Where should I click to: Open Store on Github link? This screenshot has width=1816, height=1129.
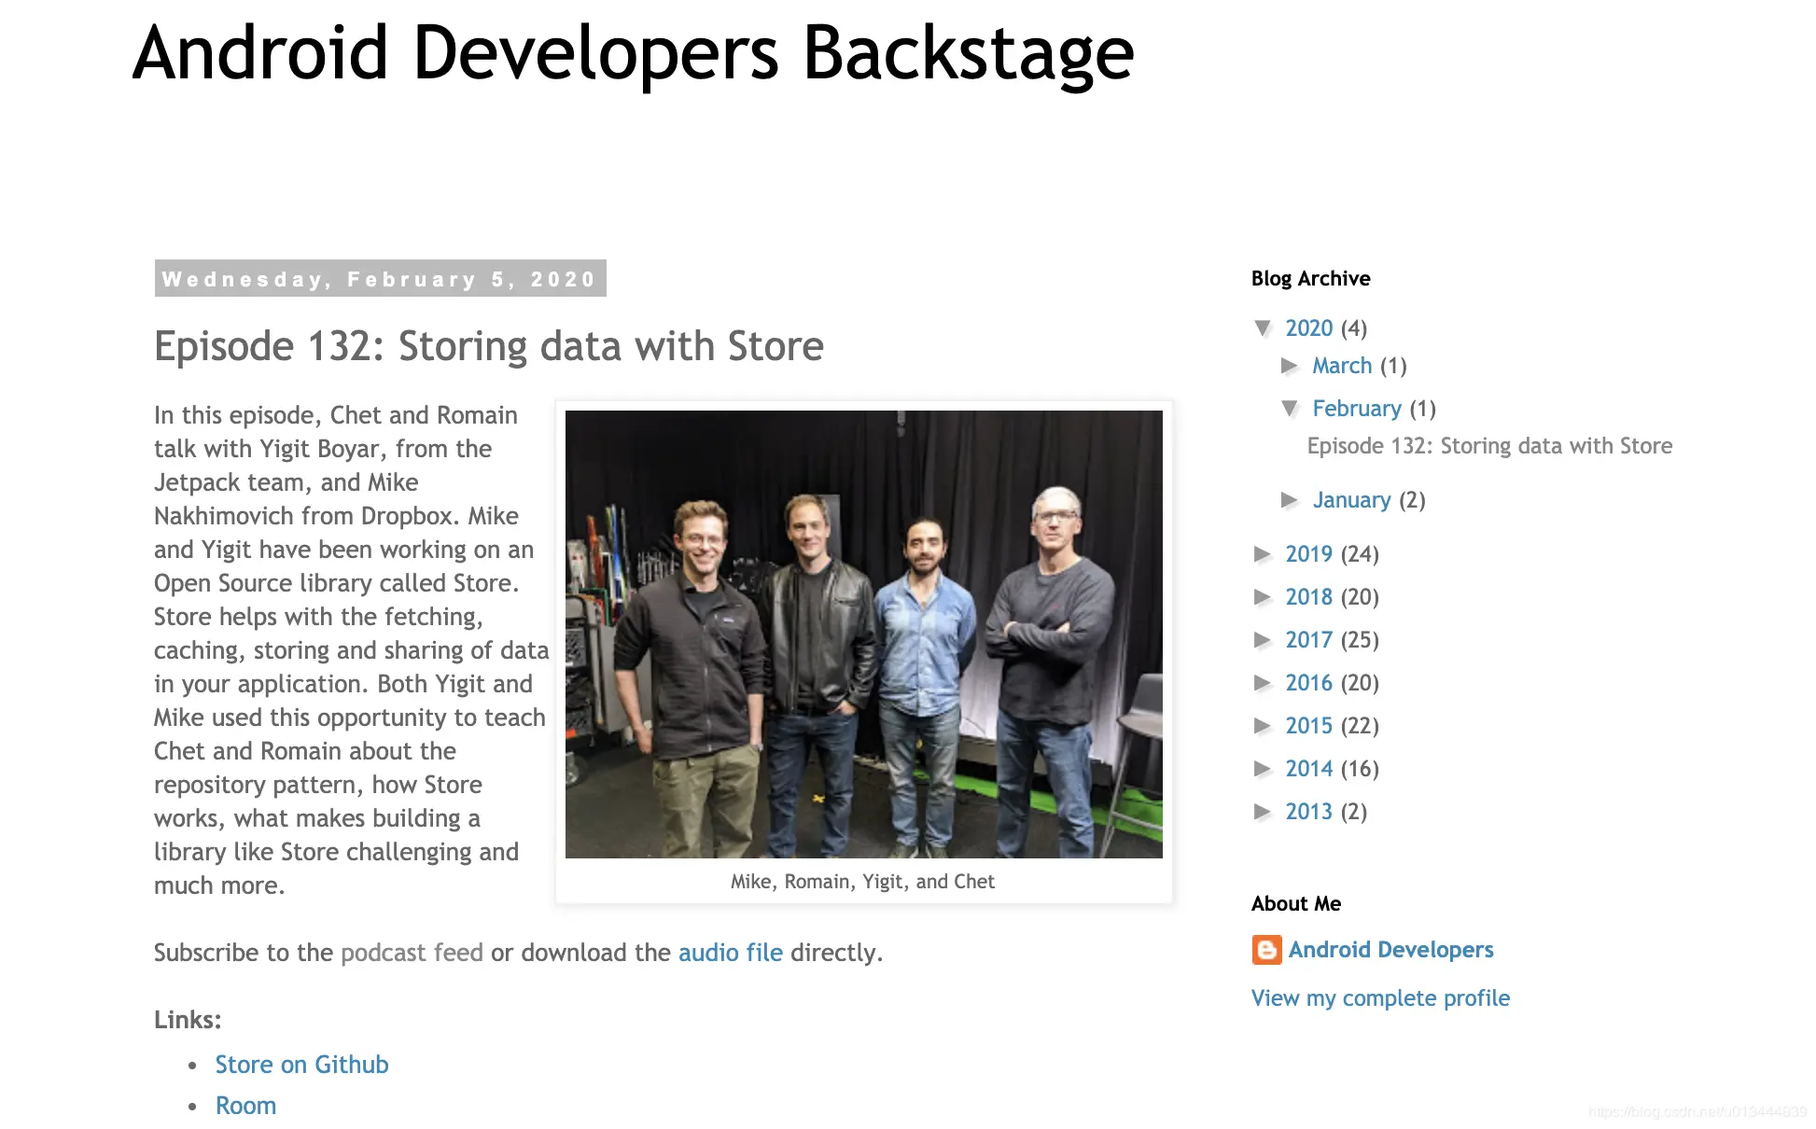click(x=301, y=1065)
